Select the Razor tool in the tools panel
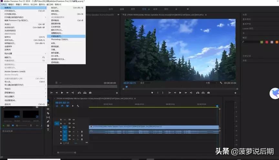Image resolution: width=279 pixels, height=160 pixels. pyautogui.click(x=48, y=113)
